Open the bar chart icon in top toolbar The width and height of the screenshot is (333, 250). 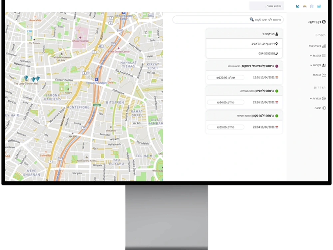pos(319,6)
